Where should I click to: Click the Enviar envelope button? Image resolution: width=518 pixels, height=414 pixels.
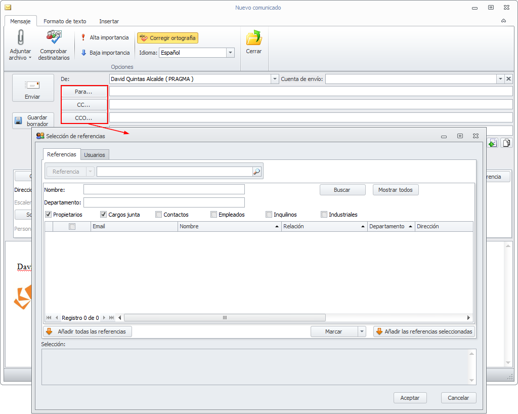(x=33, y=88)
